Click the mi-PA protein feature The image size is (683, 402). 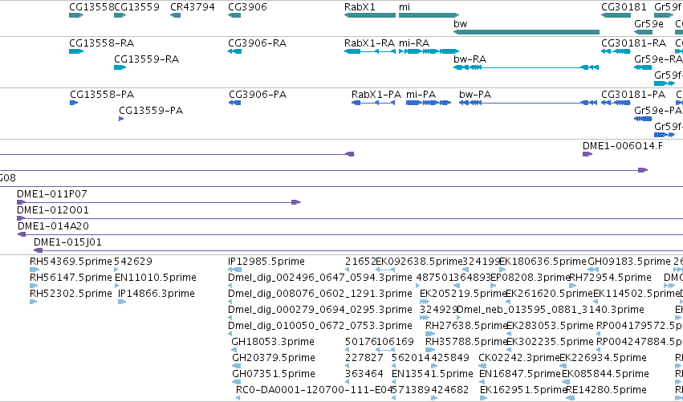click(429, 103)
